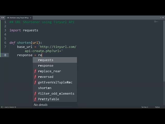The width and height of the screenshot is (165, 124).
Task: Click 'api-create.php?url=' wrapped string
Action: pos(43,51)
